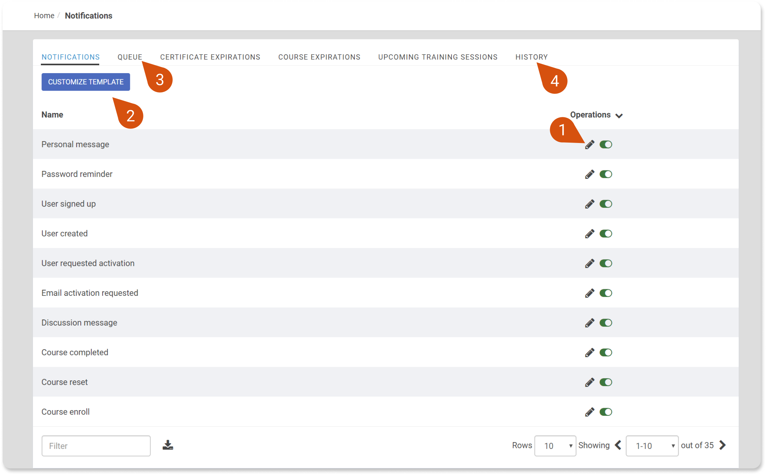Download the notifications list export
The width and height of the screenshot is (766, 475).
tap(168, 445)
